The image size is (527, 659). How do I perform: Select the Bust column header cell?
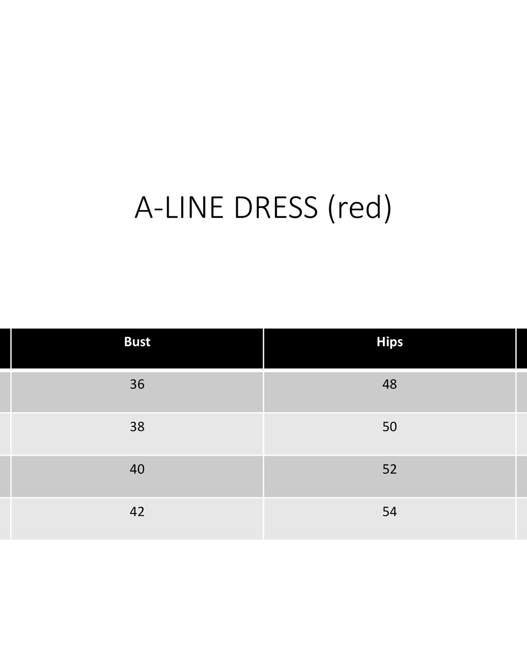click(137, 349)
